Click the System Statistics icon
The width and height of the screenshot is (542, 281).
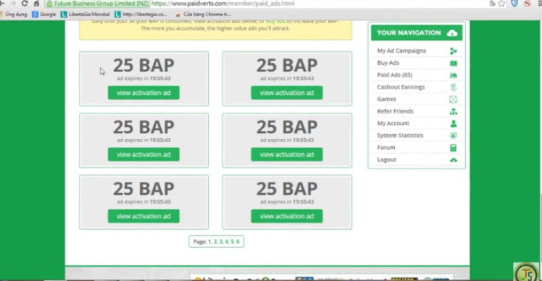tap(453, 136)
